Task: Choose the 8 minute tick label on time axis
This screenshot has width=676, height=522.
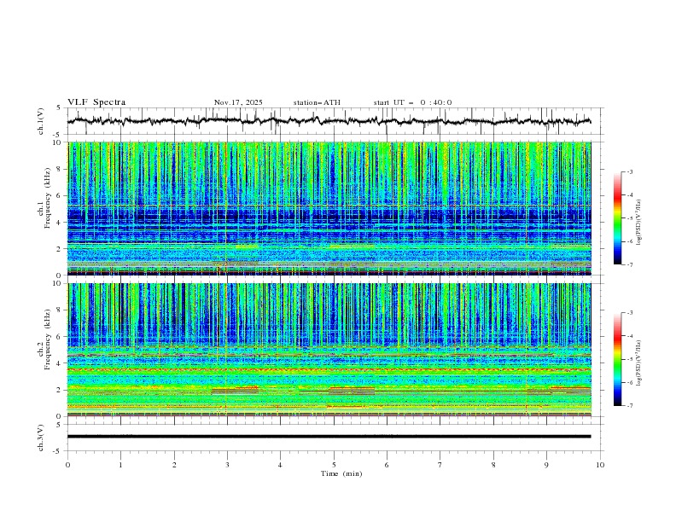Action: tap(493, 465)
